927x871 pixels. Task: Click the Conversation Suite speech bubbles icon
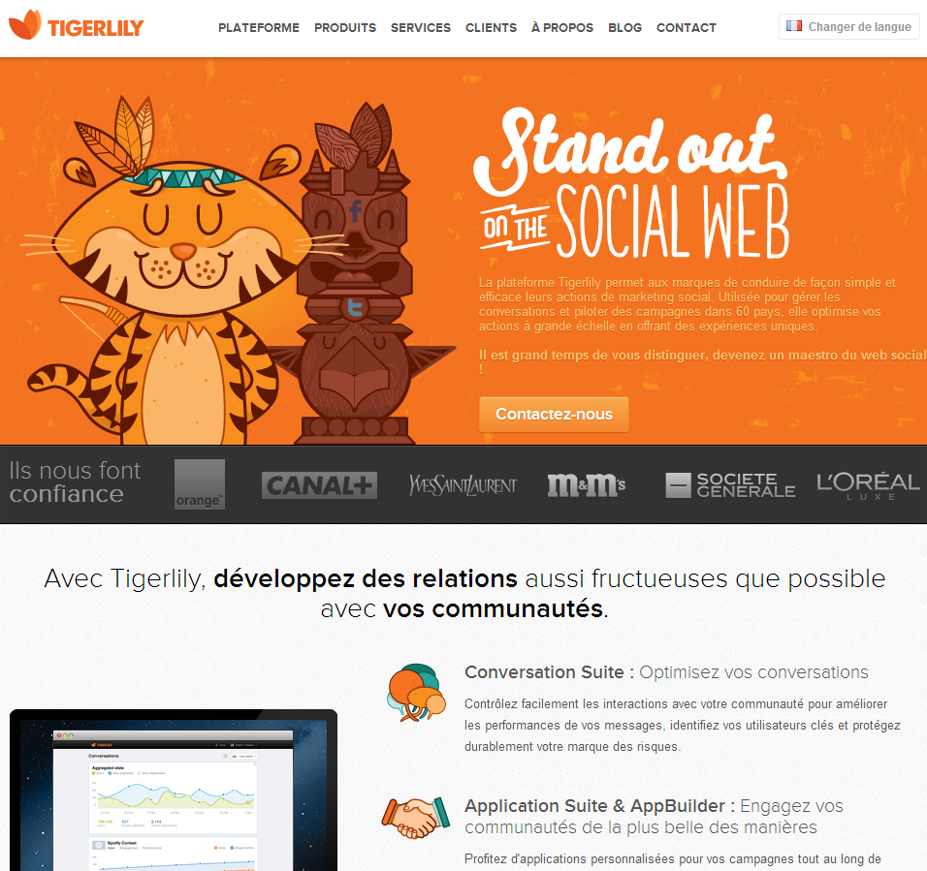click(x=417, y=693)
